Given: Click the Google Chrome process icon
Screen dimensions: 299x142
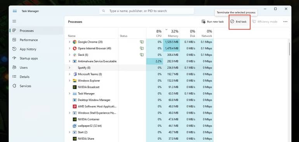Looking at the screenshot, I should coord(75,42).
